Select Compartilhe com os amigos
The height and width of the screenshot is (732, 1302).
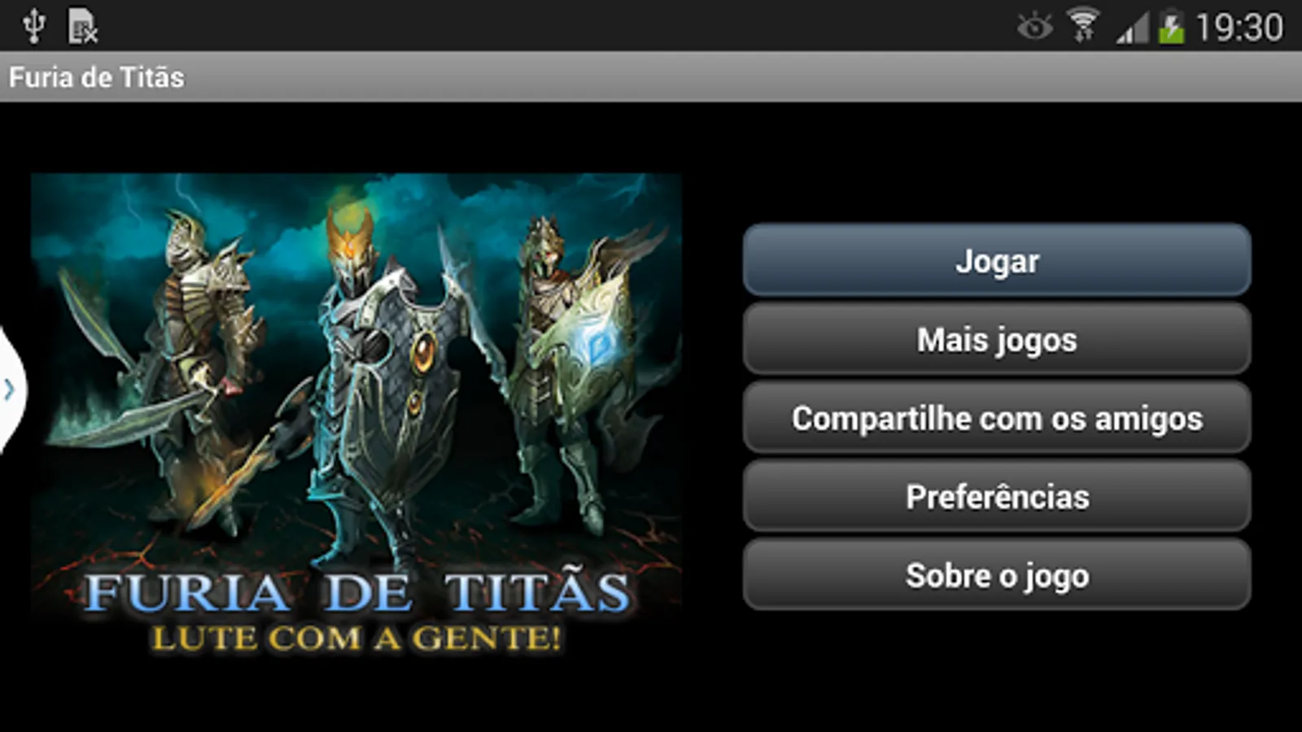click(x=997, y=418)
